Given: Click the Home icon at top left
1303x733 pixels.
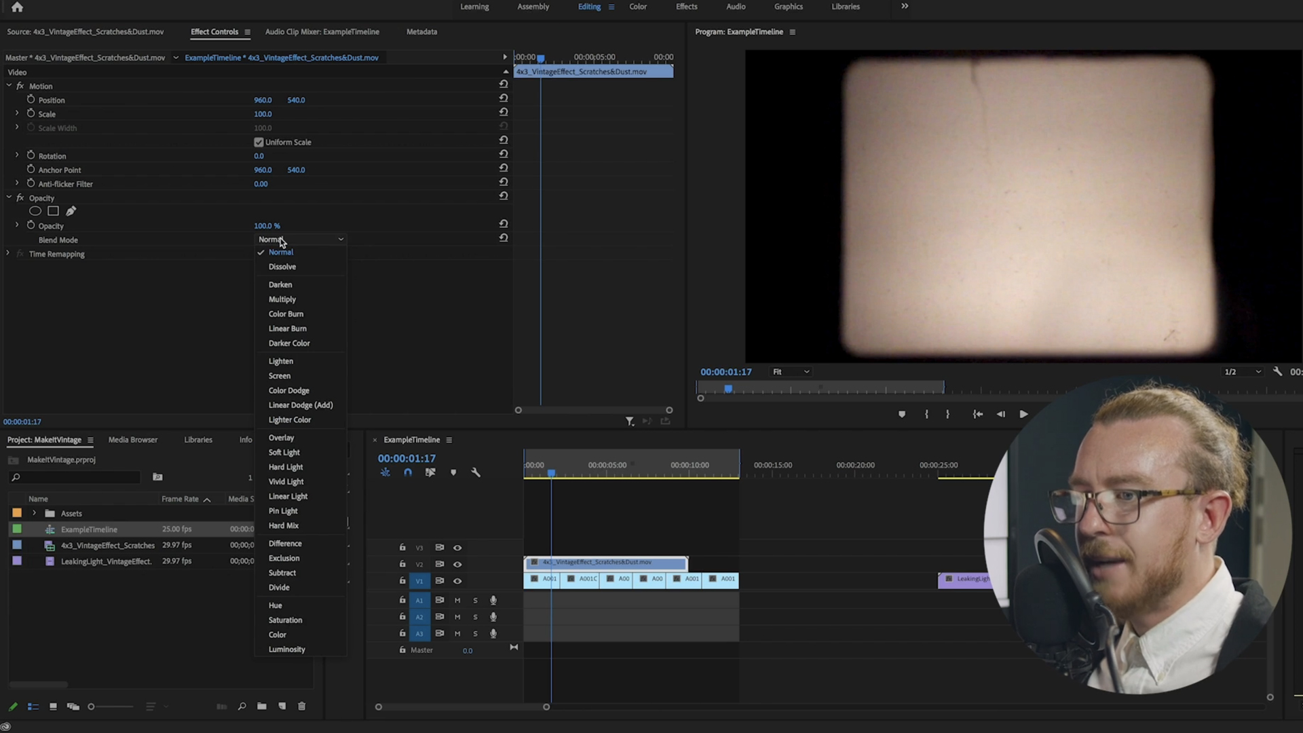Looking at the screenshot, I should pyautogui.click(x=17, y=7).
